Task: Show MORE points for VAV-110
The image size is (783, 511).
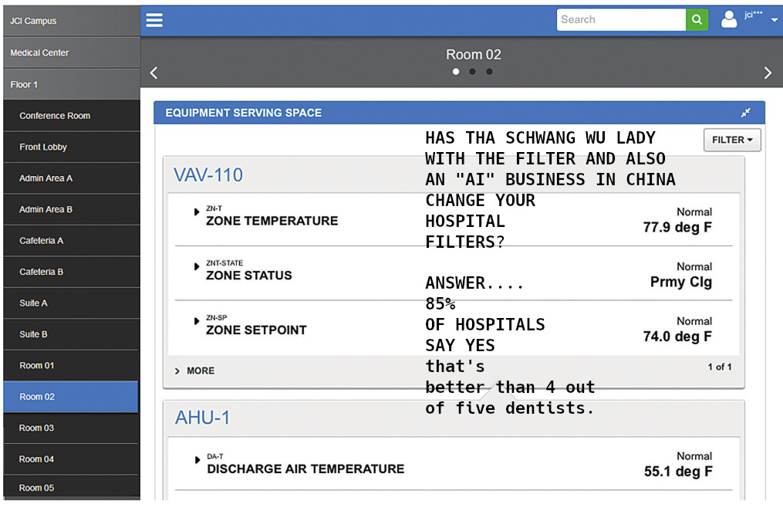Action: pyautogui.click(x=195, y=371)
